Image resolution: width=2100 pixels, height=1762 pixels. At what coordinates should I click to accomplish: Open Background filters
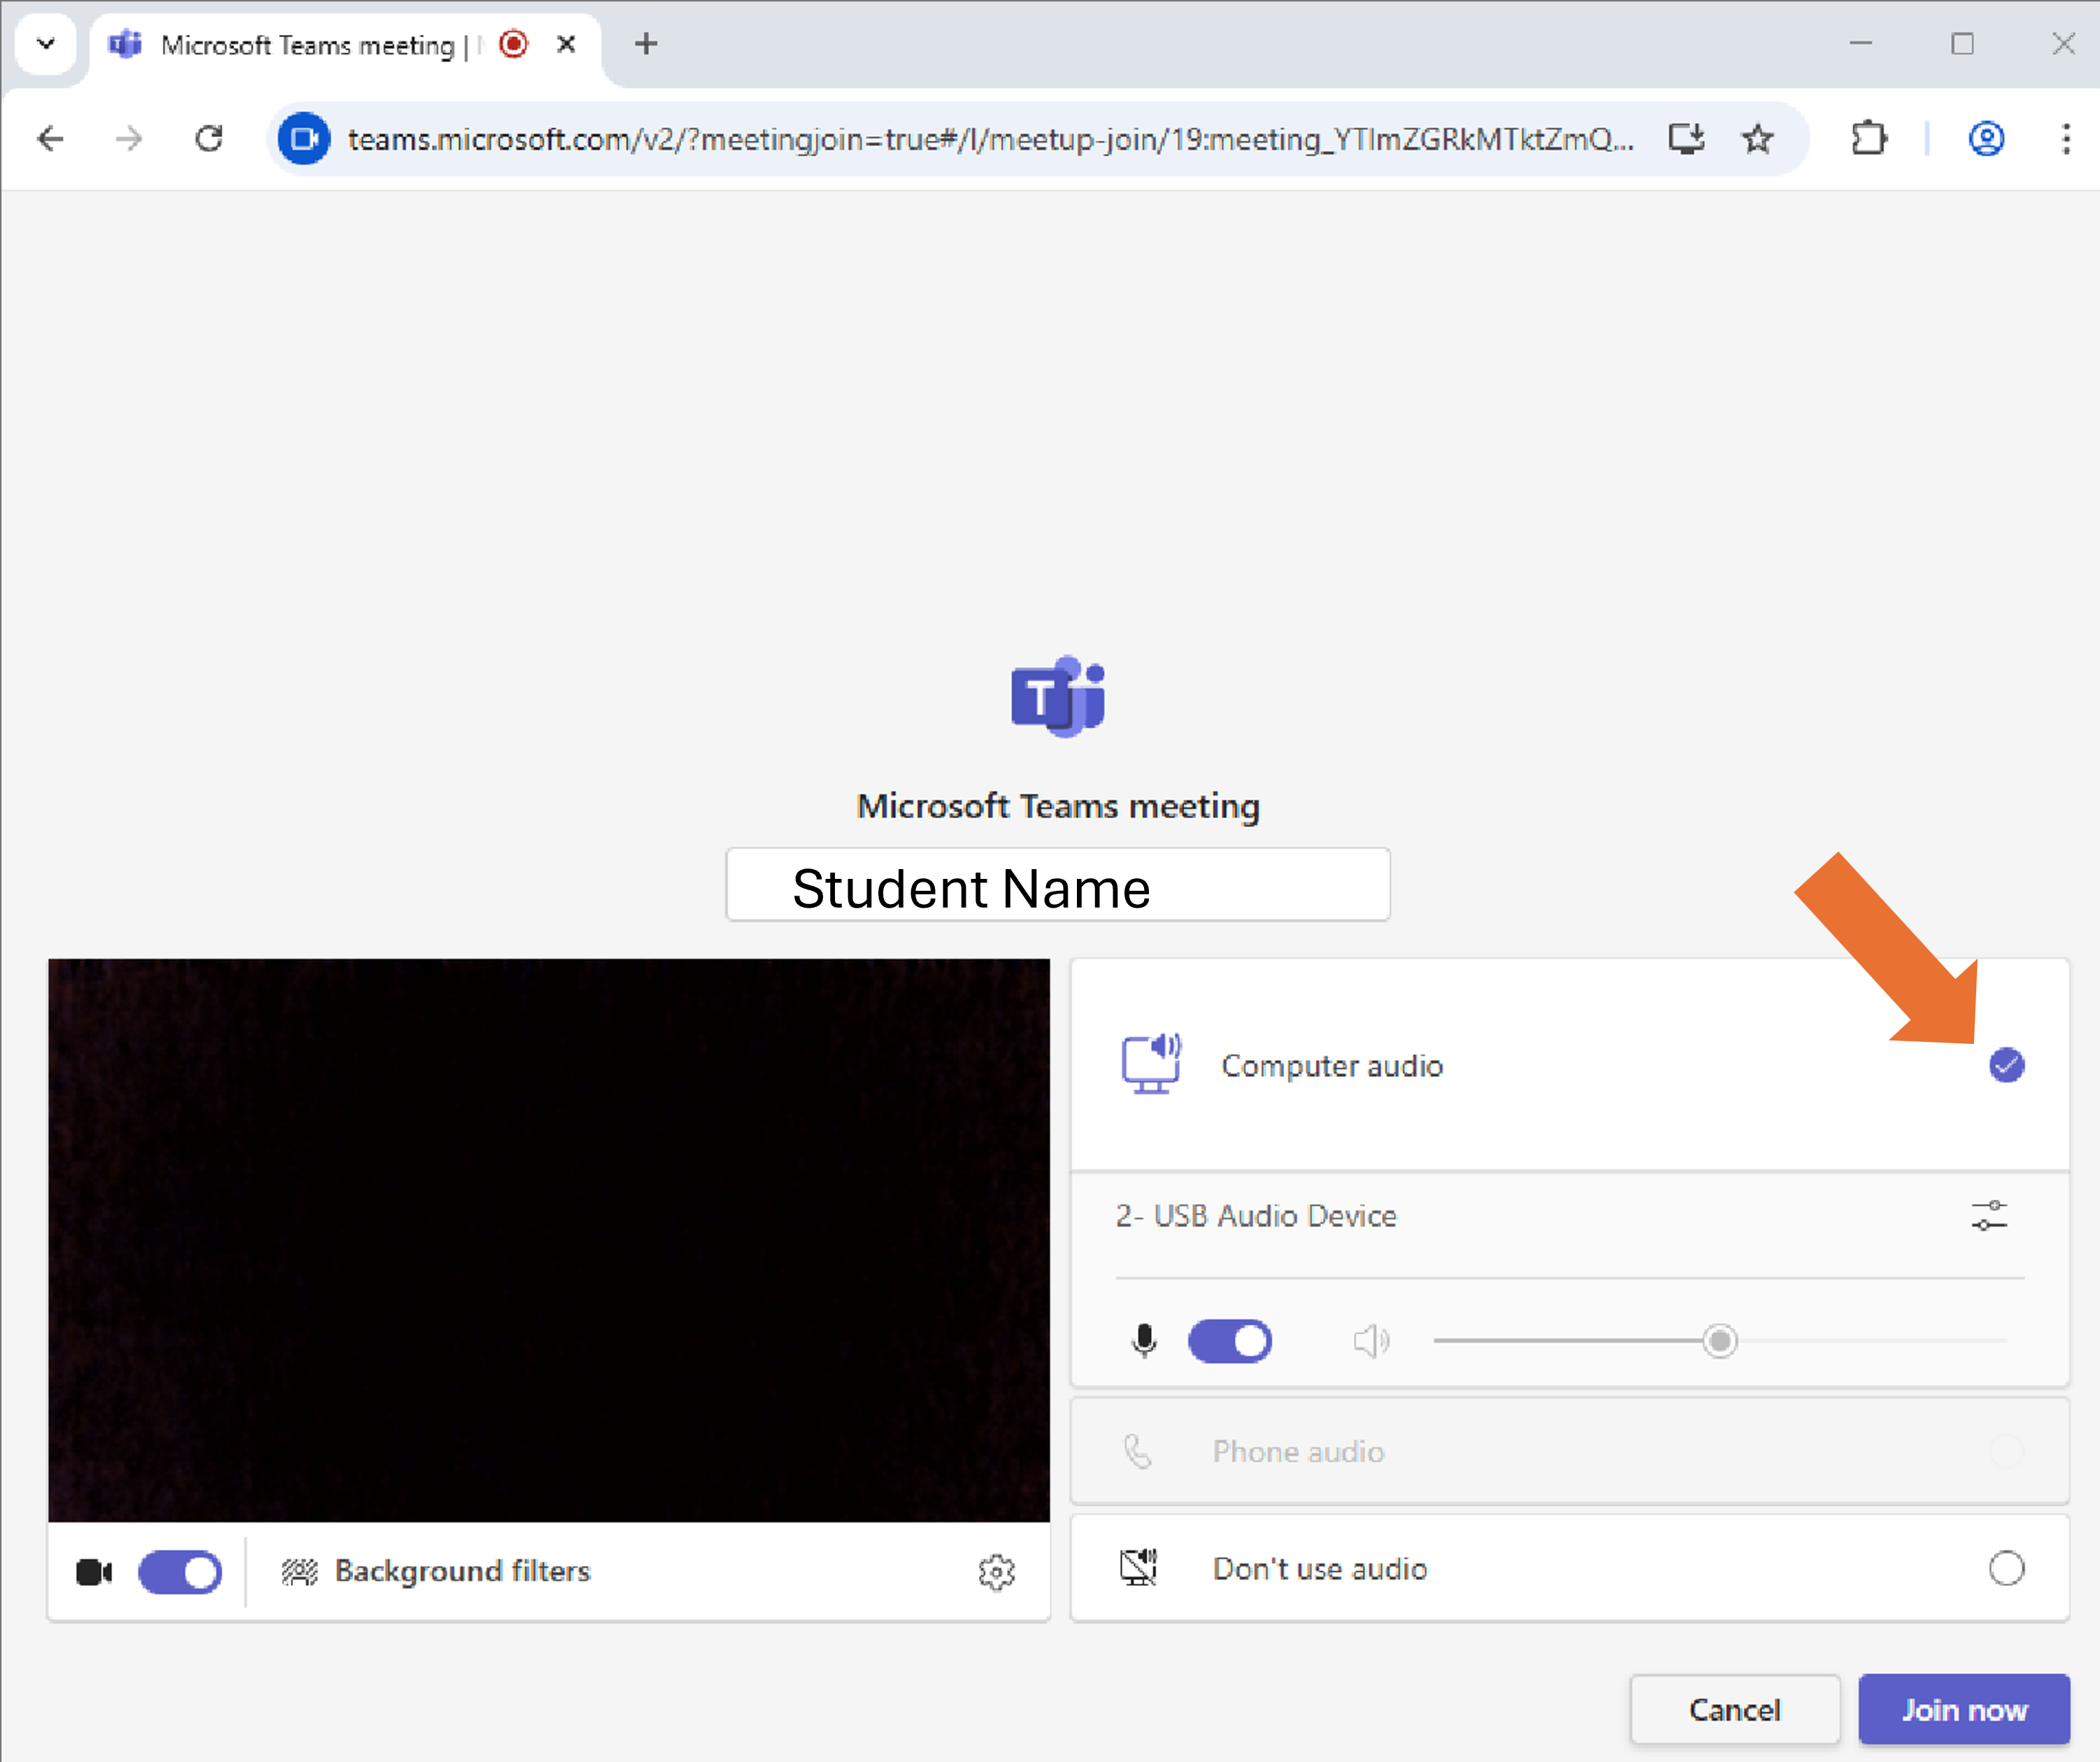coord(436,1572)
